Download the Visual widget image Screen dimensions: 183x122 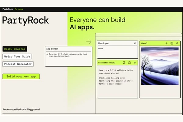click(167, 43)
